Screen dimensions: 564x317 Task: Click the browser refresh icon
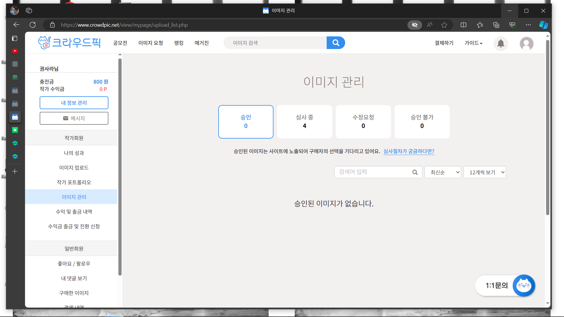click(x=33, y=25)
